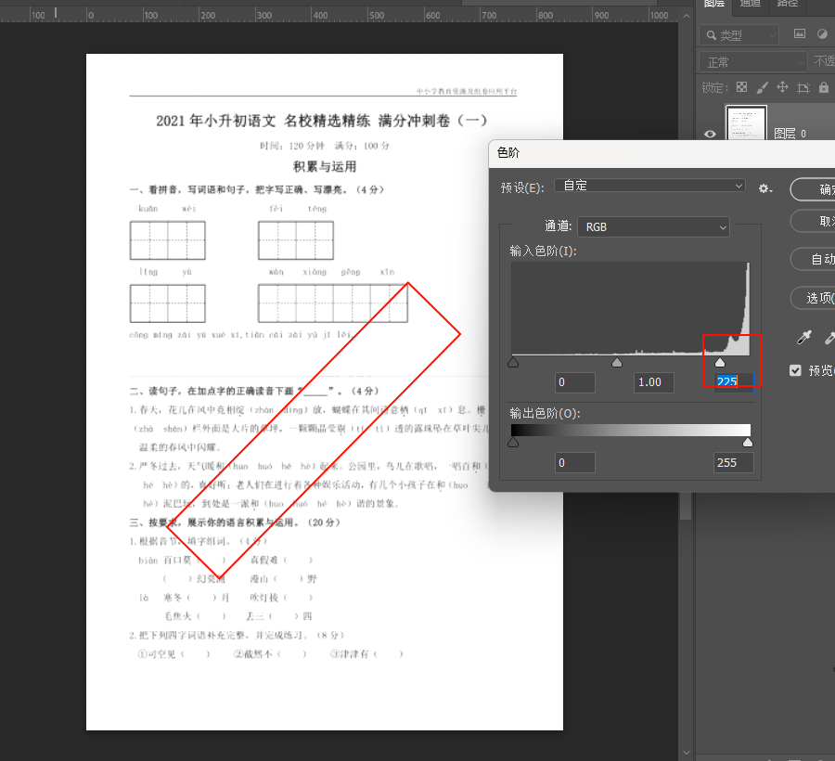The image size is (835, 761).
Task: Open the blend mode dropdown showing 正常
Action: pyautogui.click(x=753, y=61)
